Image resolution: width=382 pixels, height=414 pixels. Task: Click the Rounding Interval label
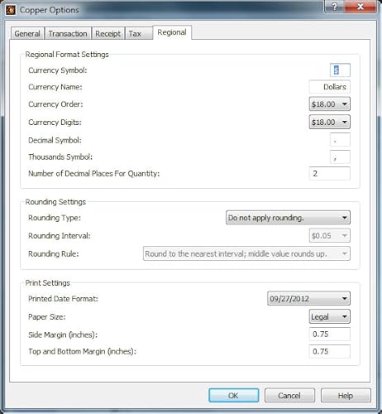coord(59,236)
